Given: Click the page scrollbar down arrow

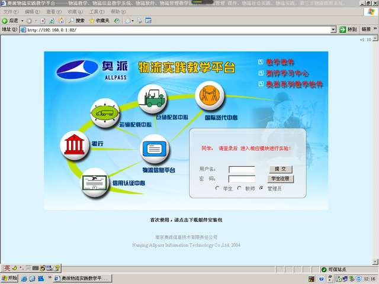Looking at the screenshot, I should click(375, 262).
